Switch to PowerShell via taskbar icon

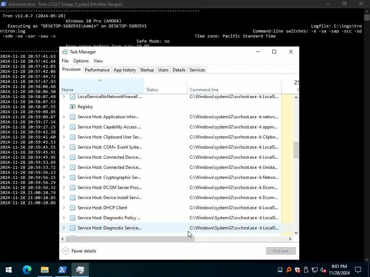pyautogui.click(x=62, y=270)
